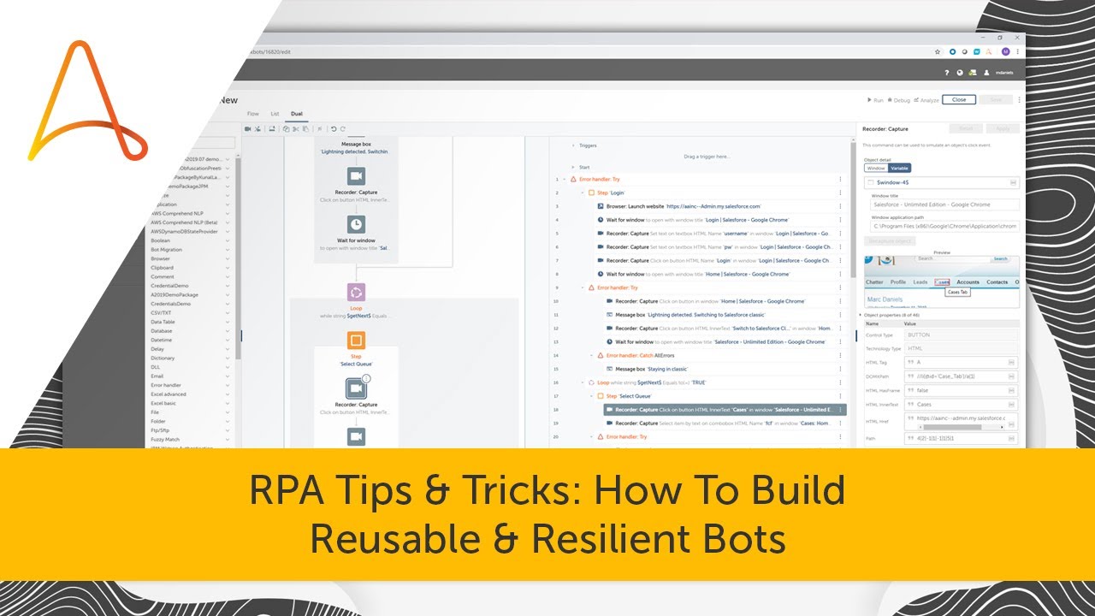Click insert variable icon in HTML Tag field
Viewport: 1095px width, 616px height.
tap(1011, 363)
